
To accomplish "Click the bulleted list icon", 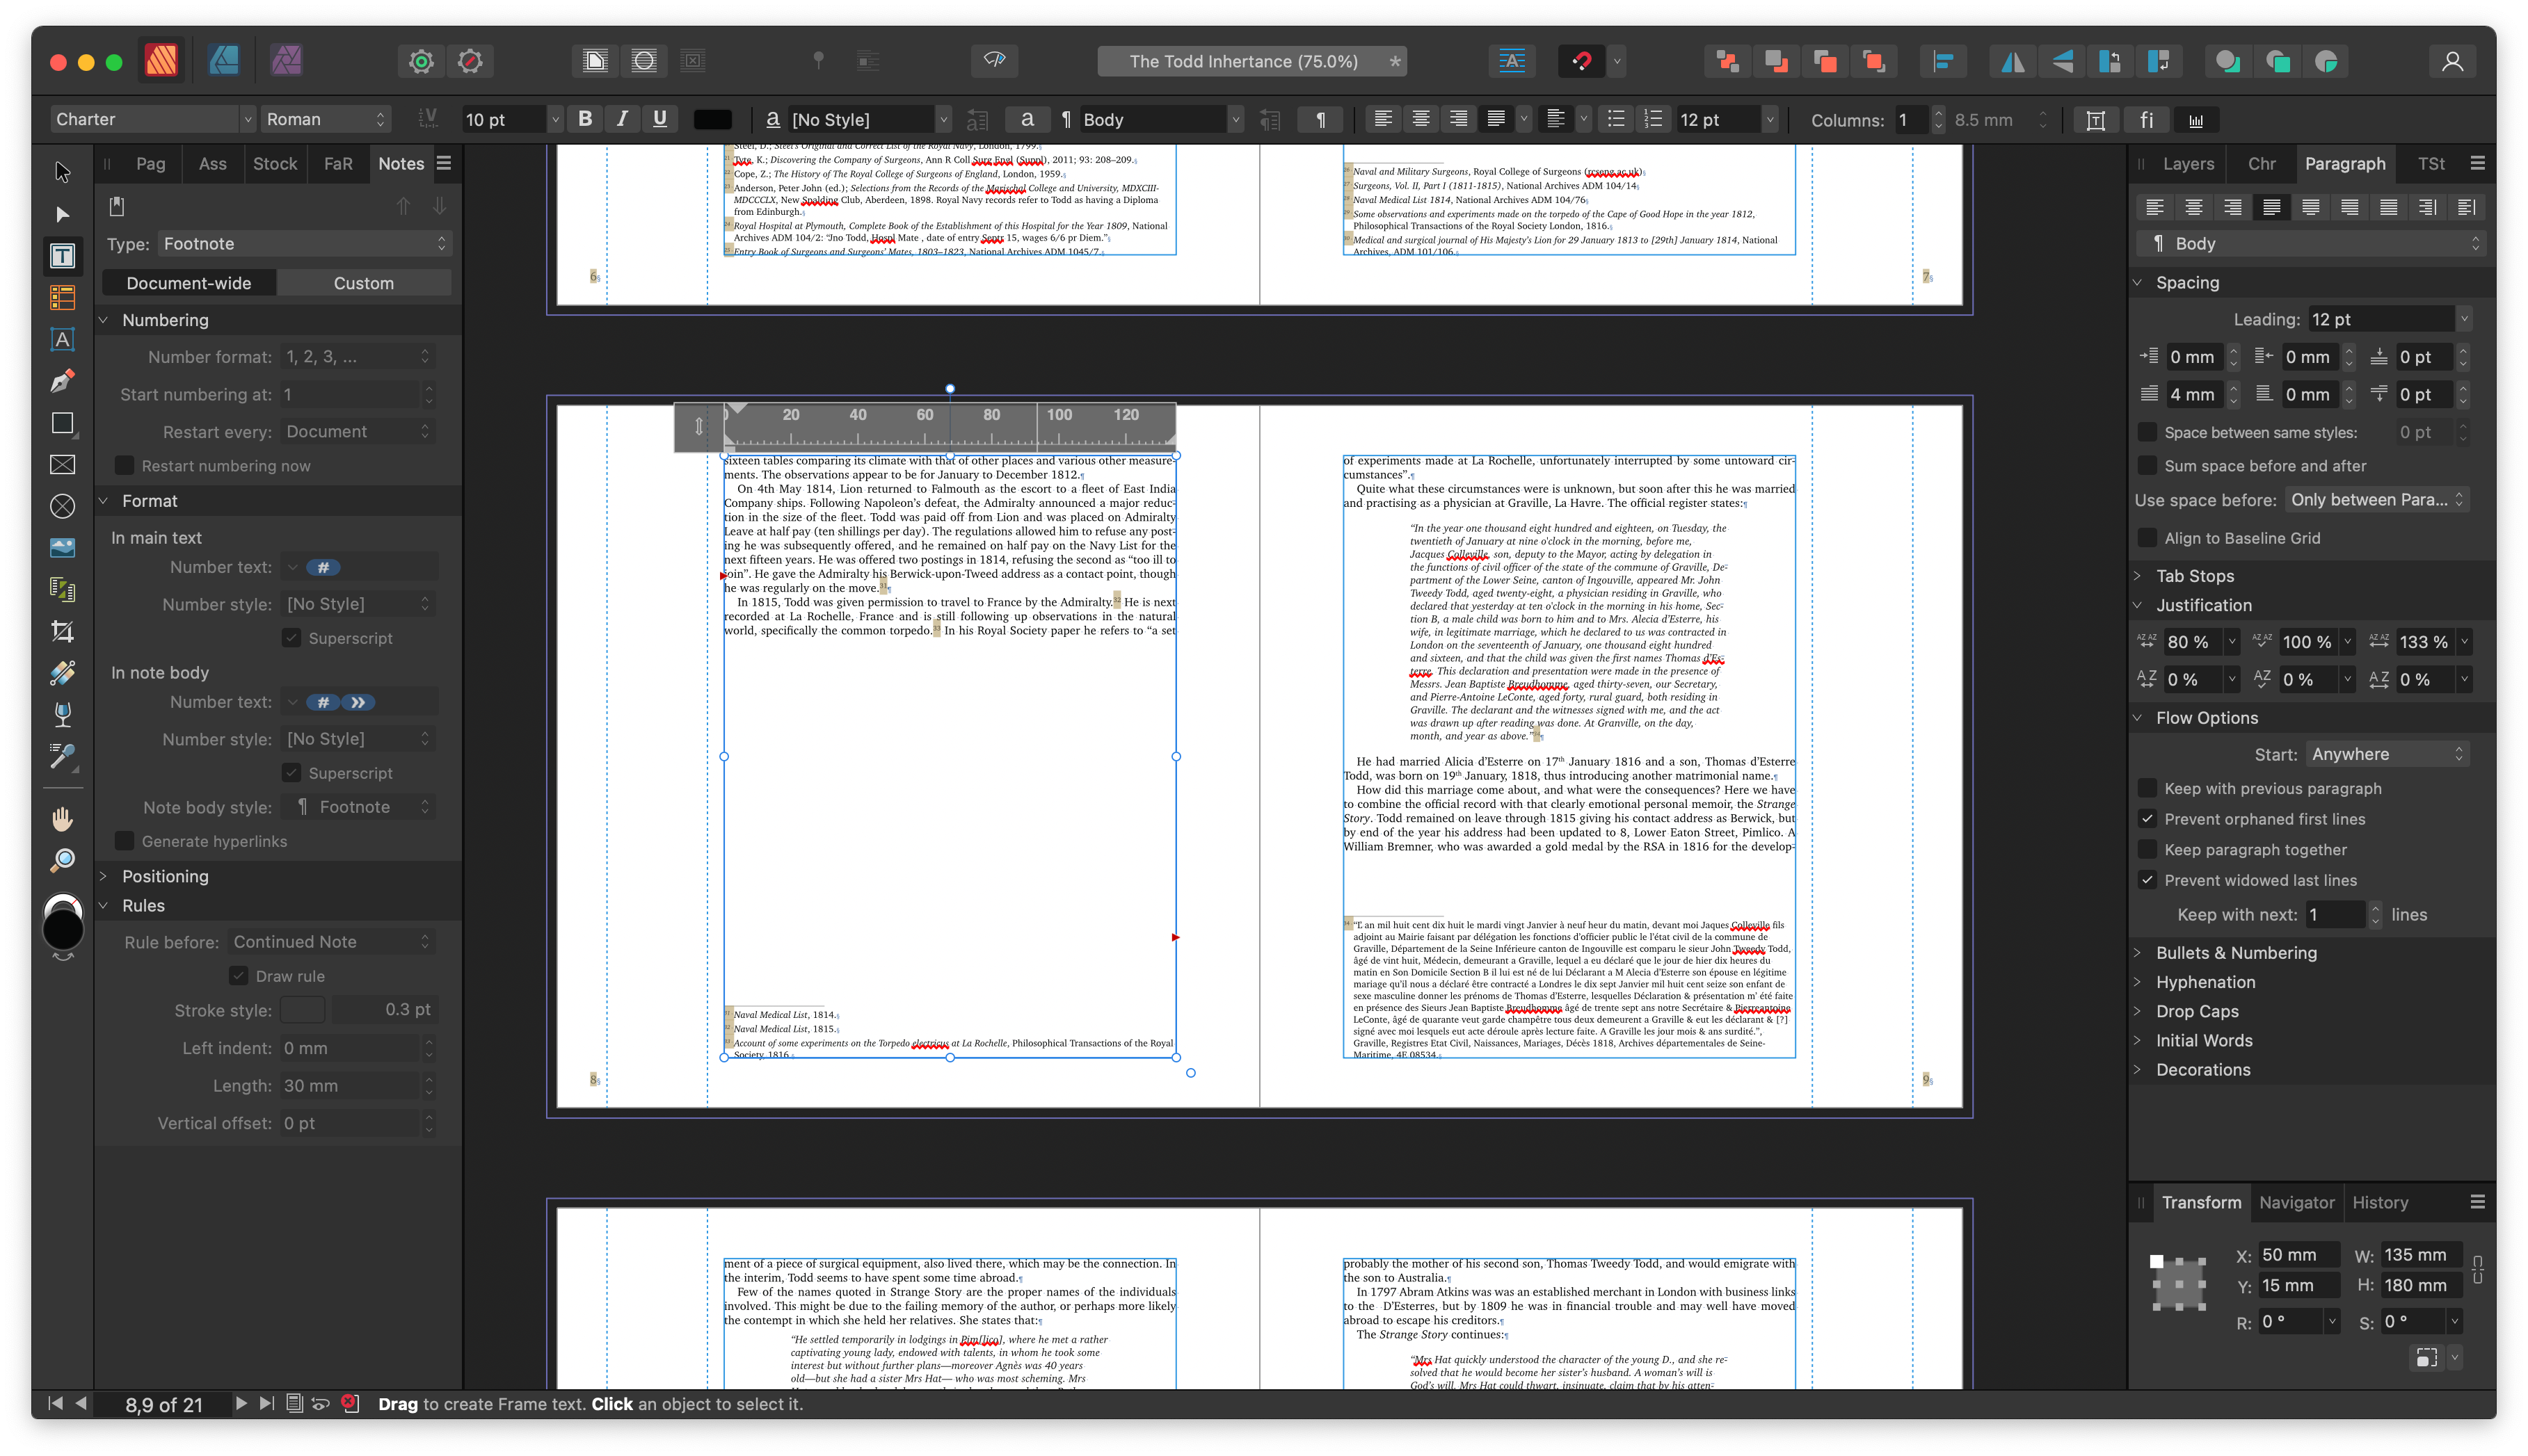I will [1615, 119].
